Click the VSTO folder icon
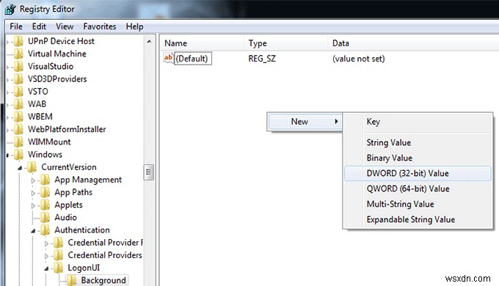Screen dimensions: 499x286 (19, 92)
